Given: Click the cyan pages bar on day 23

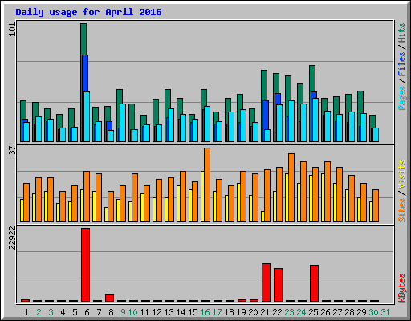Looking at the screenshot, I should pyautogui.click(x=291, y=121).
